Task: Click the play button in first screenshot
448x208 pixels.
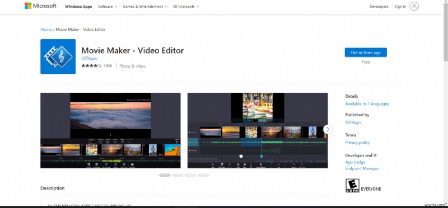Action: 110,135
